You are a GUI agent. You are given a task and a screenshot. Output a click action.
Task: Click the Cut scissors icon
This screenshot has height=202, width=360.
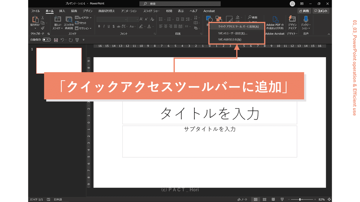[43, 18]
